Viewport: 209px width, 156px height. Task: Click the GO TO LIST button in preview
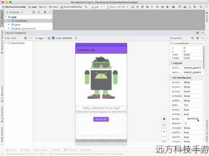pos(101,119)
